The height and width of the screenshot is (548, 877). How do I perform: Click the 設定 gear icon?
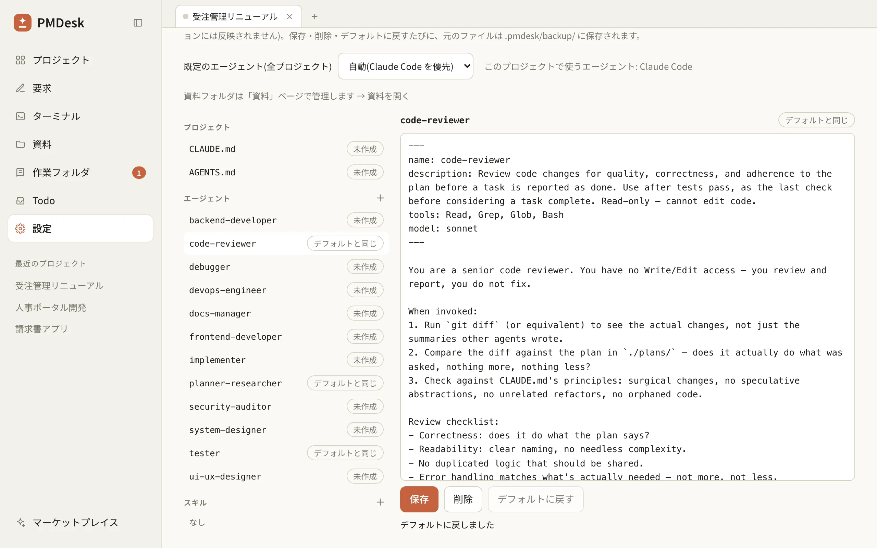click(20, 228)
